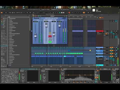The image size is (120, 90).
Task: Open the Default* preset name in the plugin window title
Action: click(52, 16)
